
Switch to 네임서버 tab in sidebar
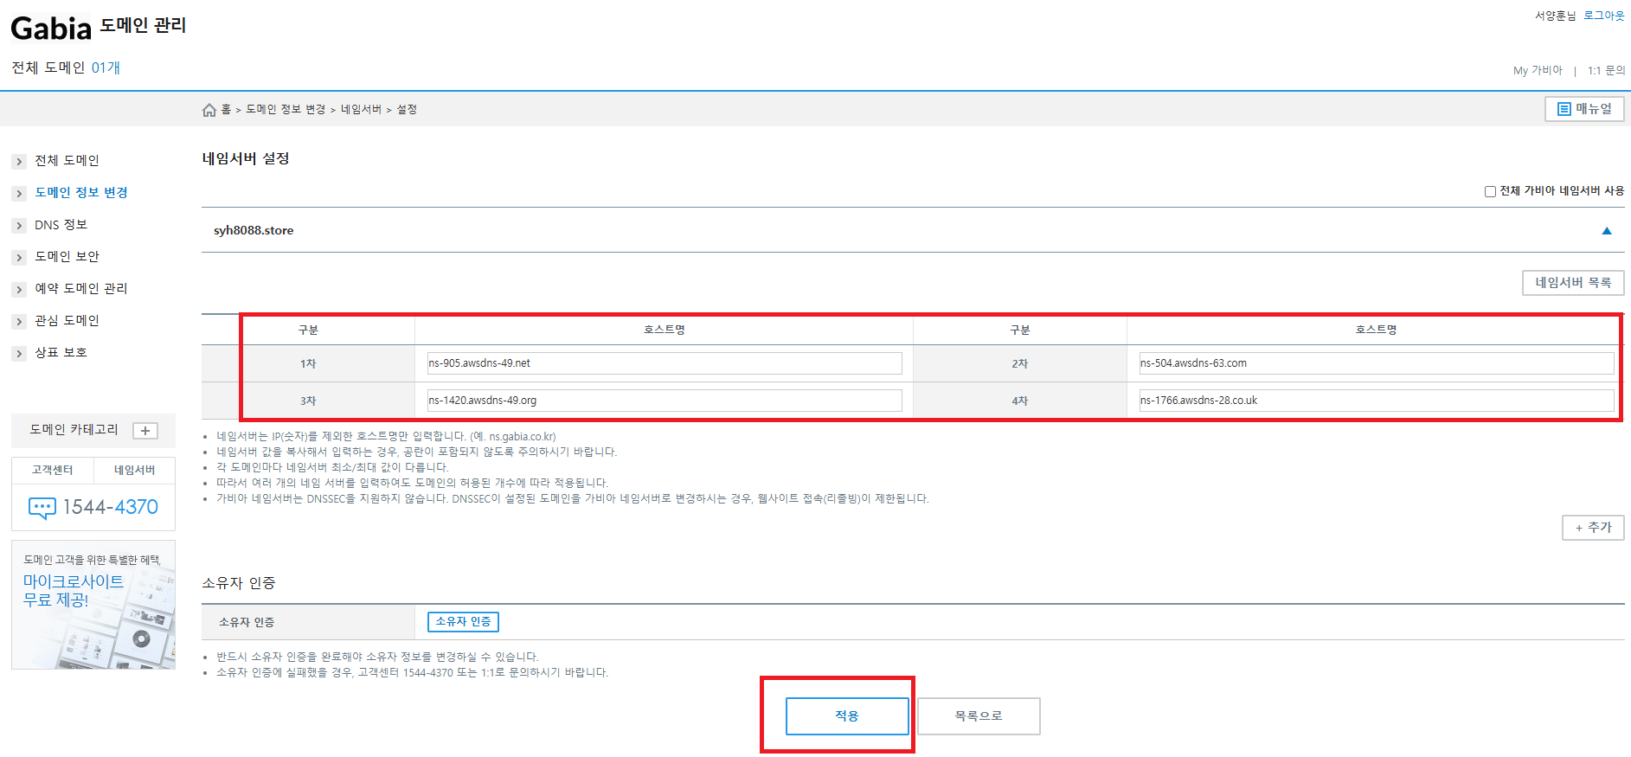pos(134,470)
